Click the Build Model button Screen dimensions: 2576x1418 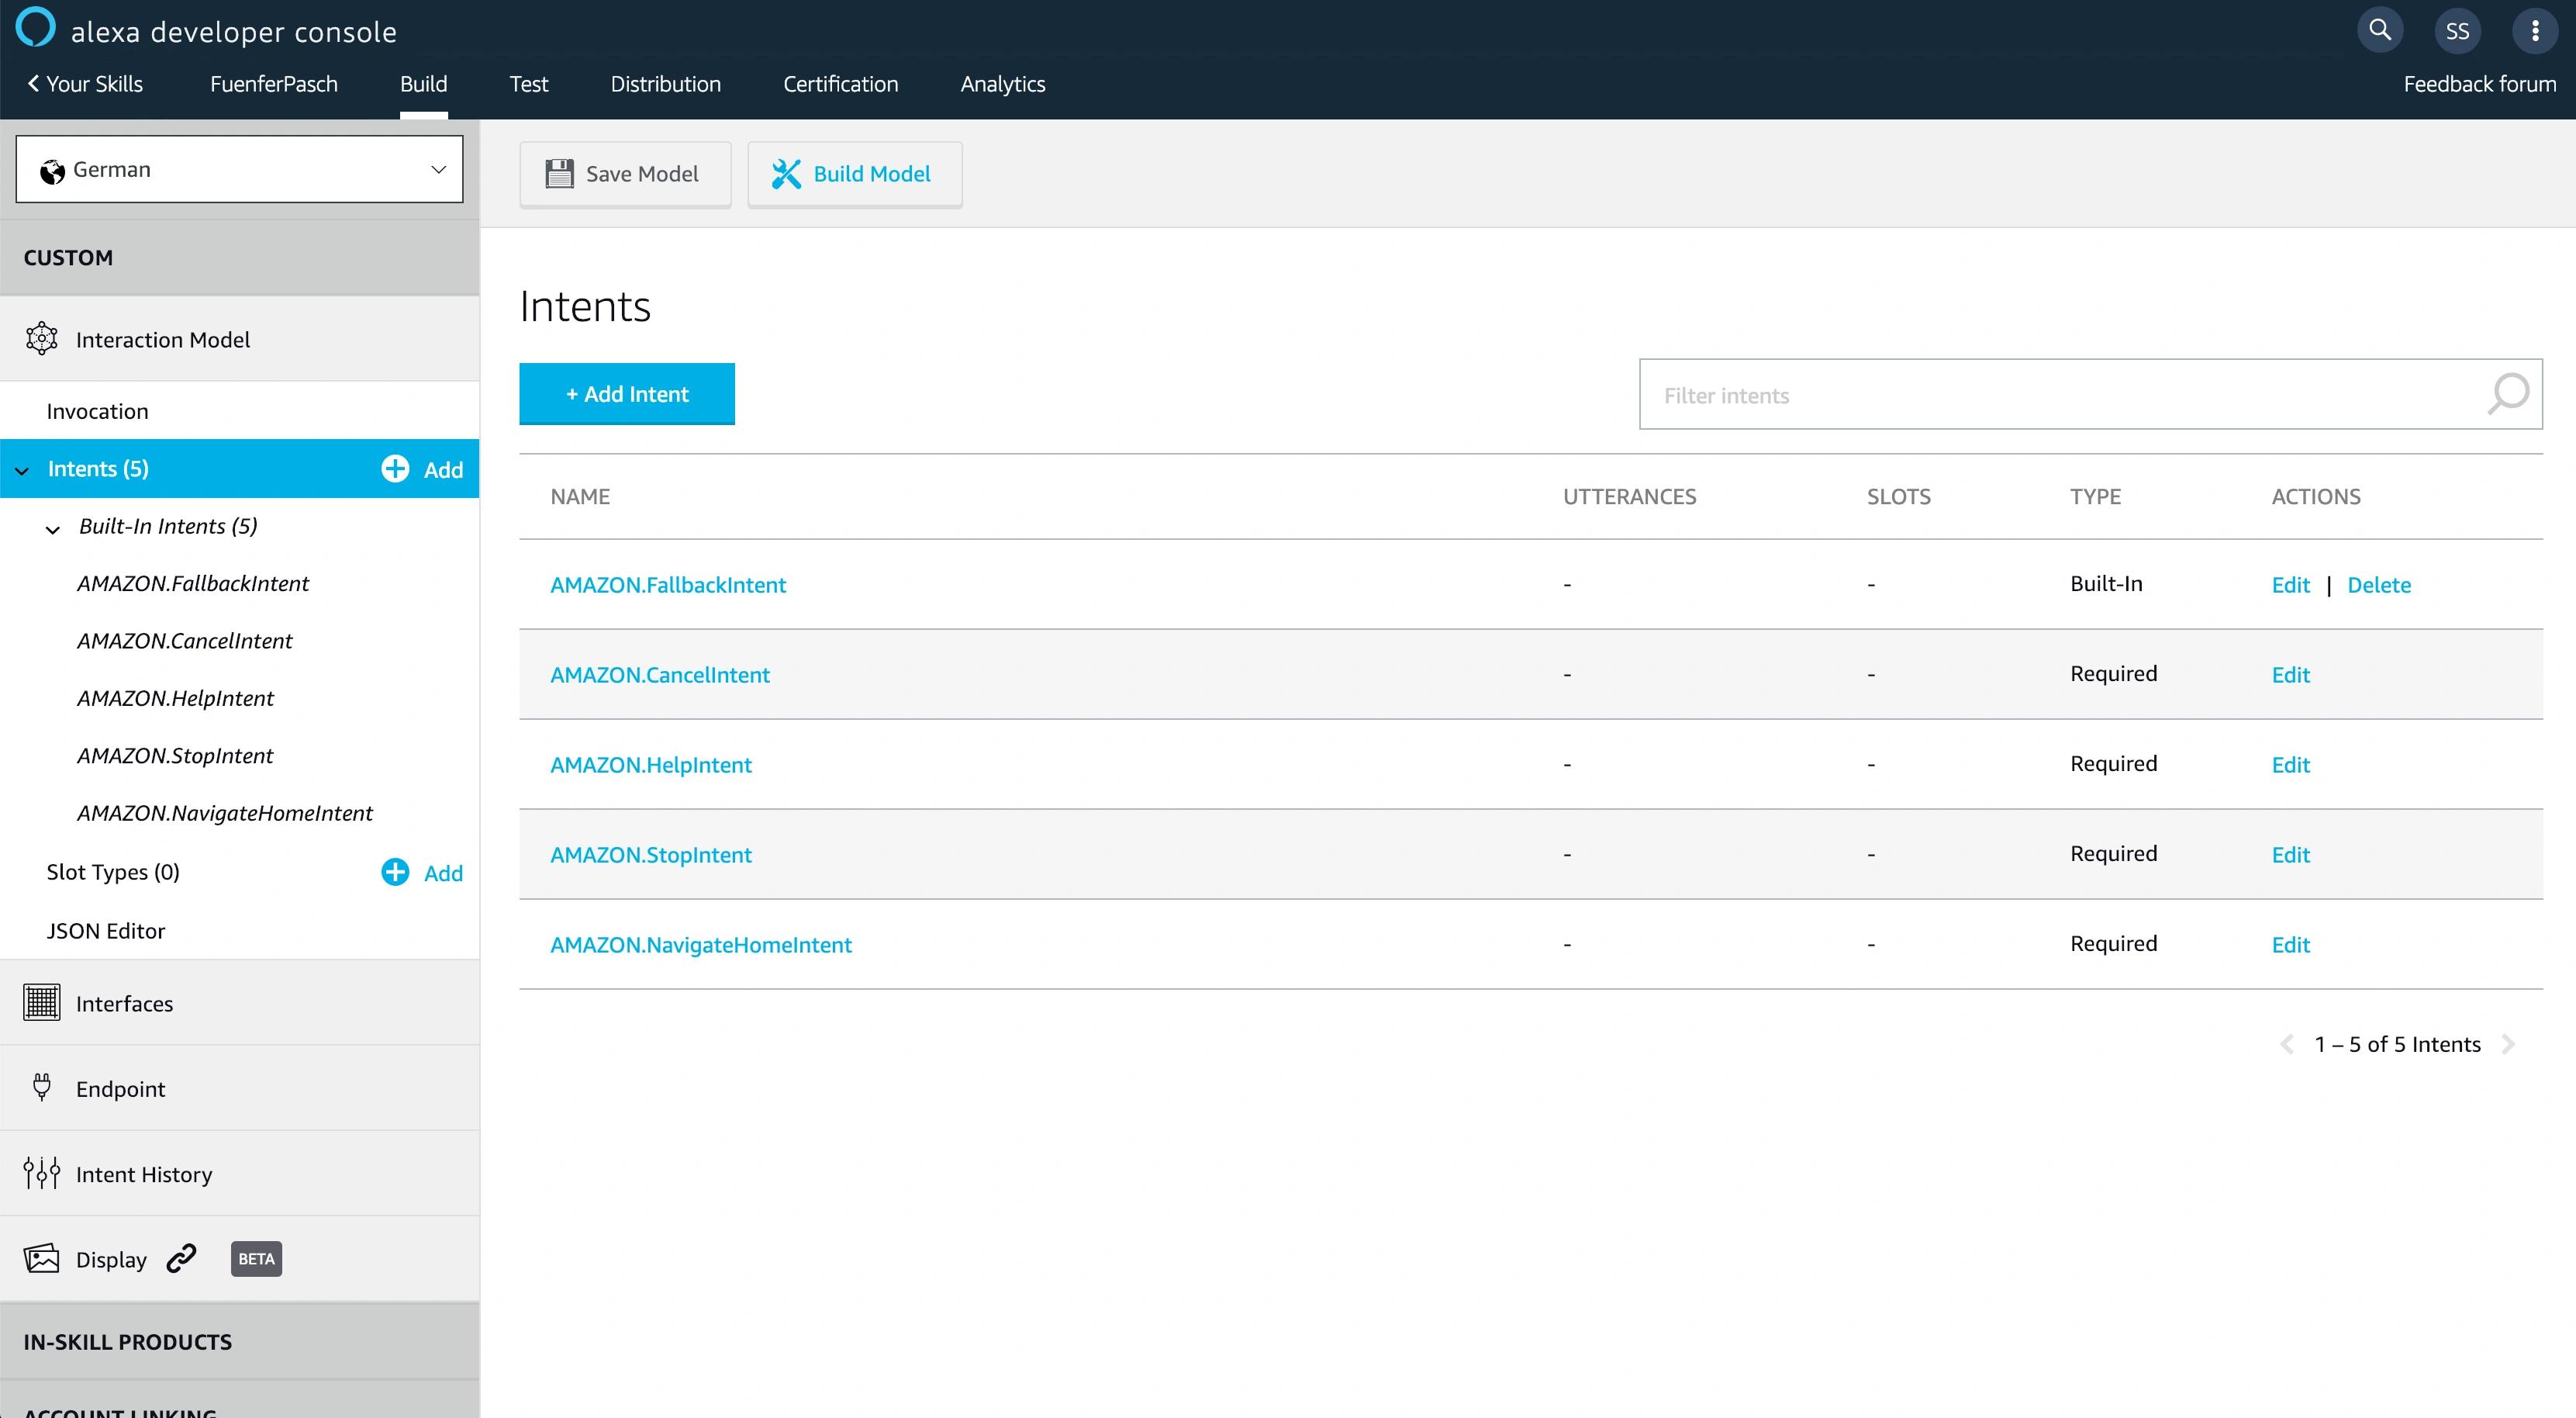[855, 174]
